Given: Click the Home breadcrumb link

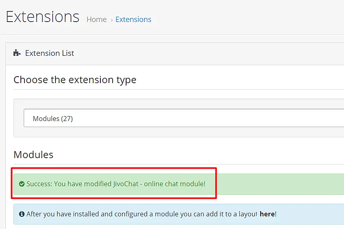Looking at the screenshot, I should (x=96, y=20).
